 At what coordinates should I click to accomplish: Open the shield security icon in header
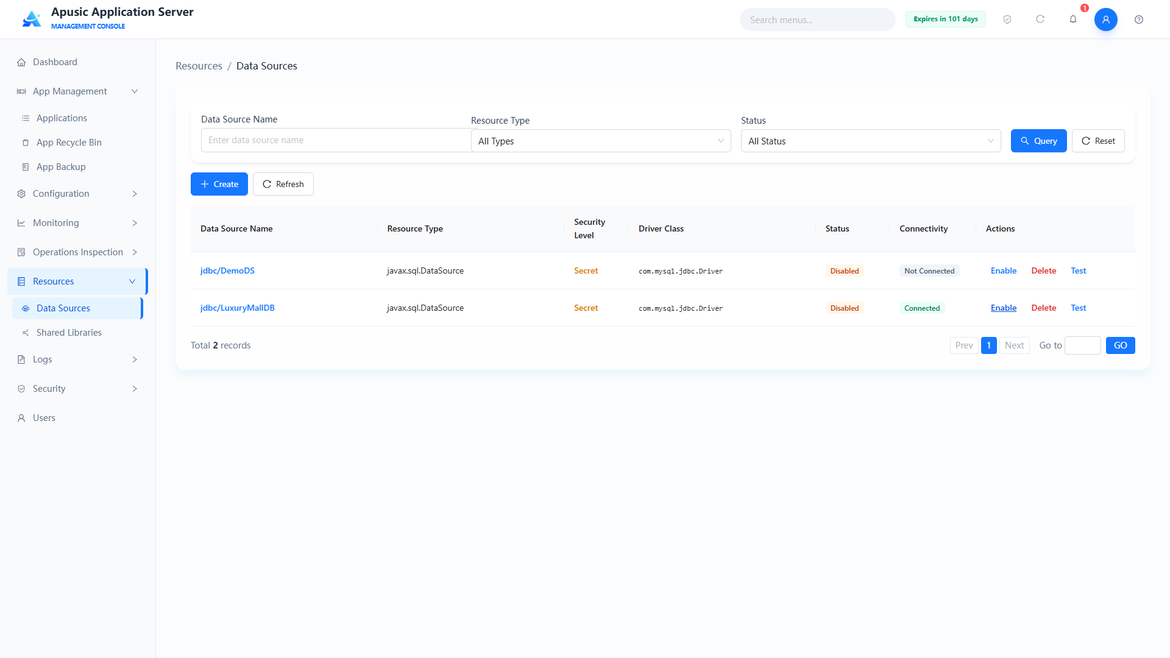[1007, 19]
